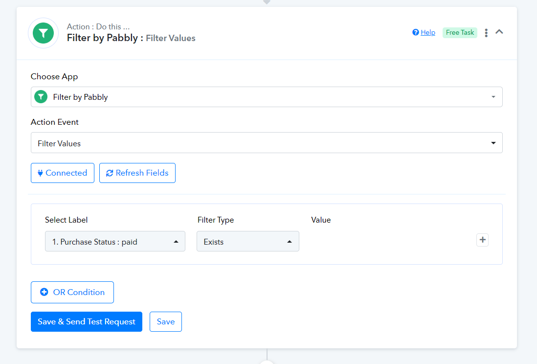Add another condition with plus button
Image resolution: width=537 pixels, height=364 pixels.
tap(482, 240)
